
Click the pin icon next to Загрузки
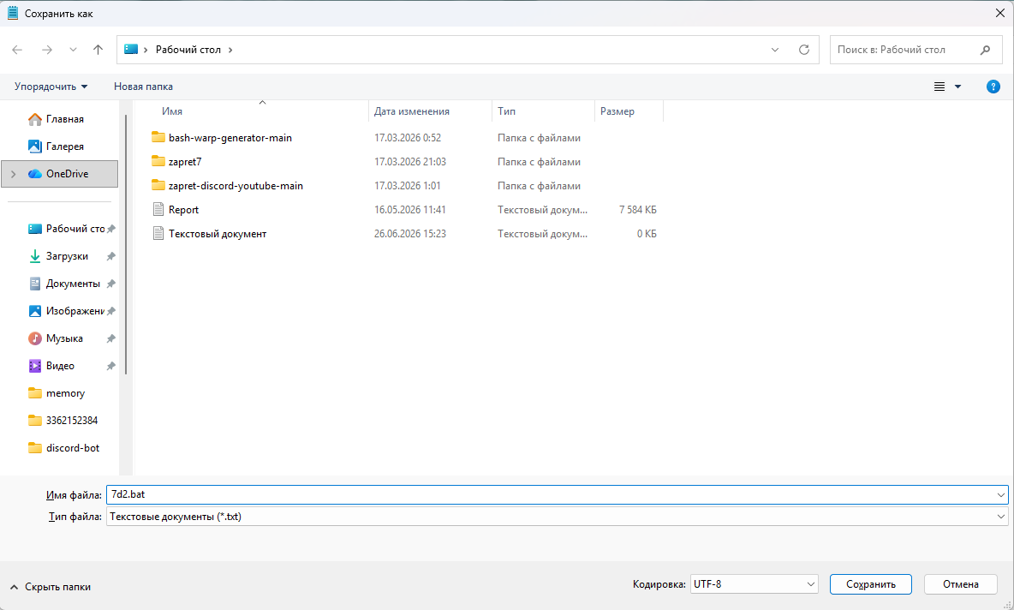(110, 256)
